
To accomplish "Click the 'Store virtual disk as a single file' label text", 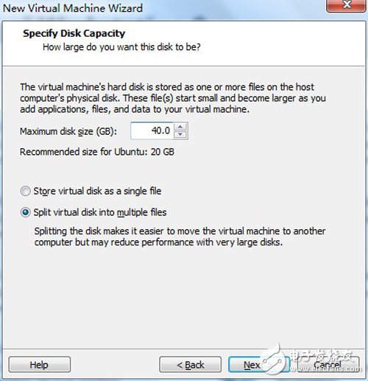I will [x=97, y=191].
